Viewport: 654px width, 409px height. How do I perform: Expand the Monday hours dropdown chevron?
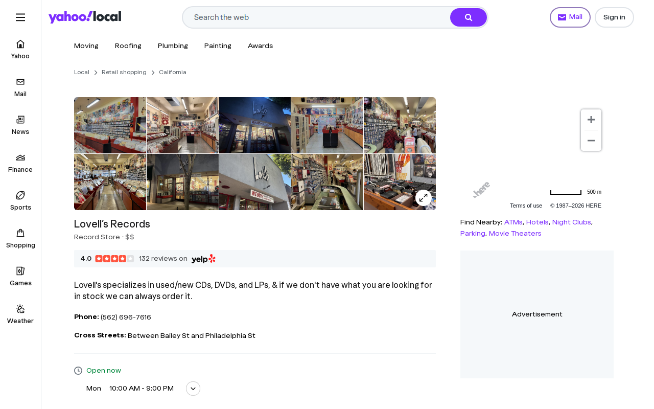(x=193, y=389)
